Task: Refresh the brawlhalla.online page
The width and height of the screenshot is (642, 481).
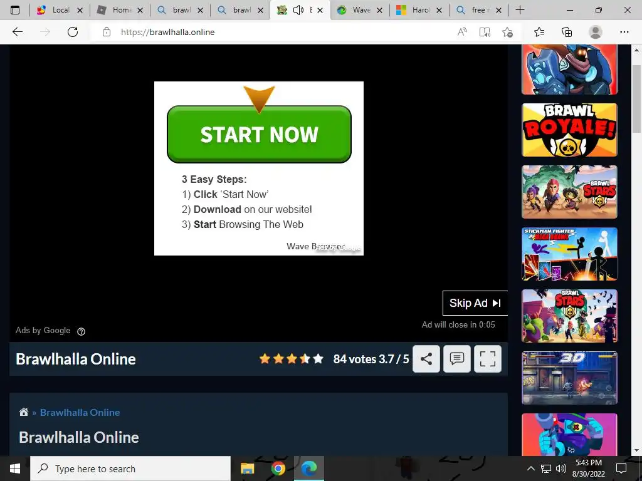Action: (73, 32)
